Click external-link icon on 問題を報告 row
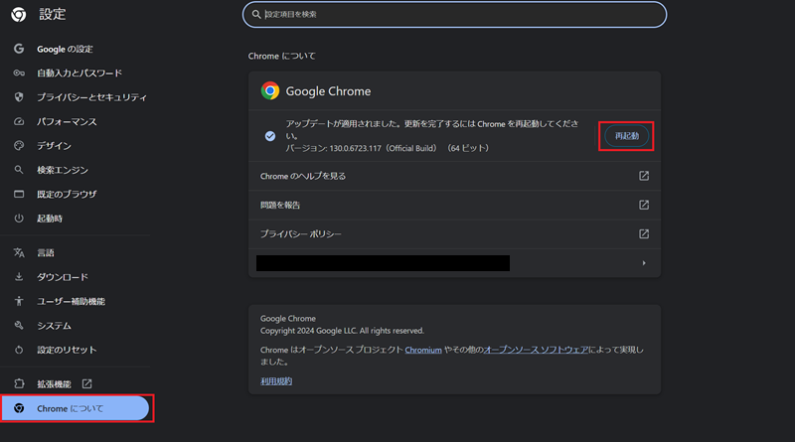The height and width of the screenshot is (442, 795). point(644,205)
